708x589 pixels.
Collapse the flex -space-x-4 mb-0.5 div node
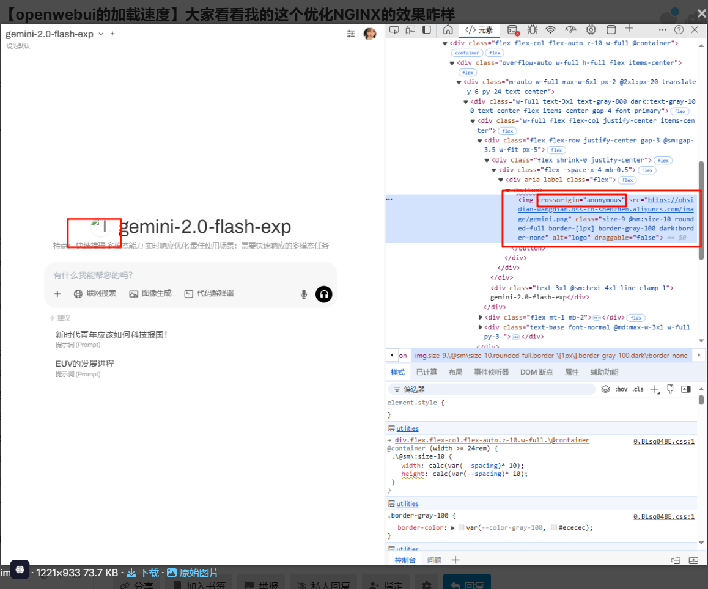[x=494, y=170]
